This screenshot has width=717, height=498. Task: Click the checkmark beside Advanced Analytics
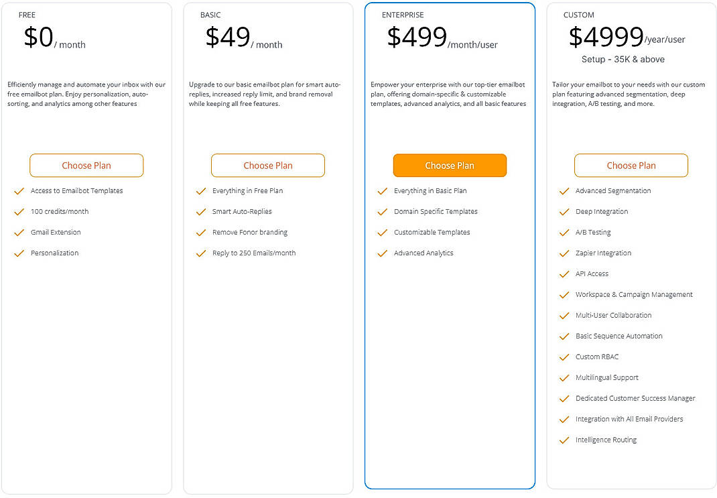click(x=382, y=253)
